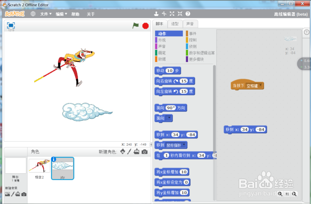The height and width of the screenshot is (204, 311).
Task: Edit seconds value 1 in 滑行 block
Action: click(x=166, y=156)
